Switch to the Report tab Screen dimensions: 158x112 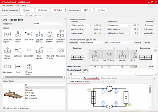pos(5,15)
